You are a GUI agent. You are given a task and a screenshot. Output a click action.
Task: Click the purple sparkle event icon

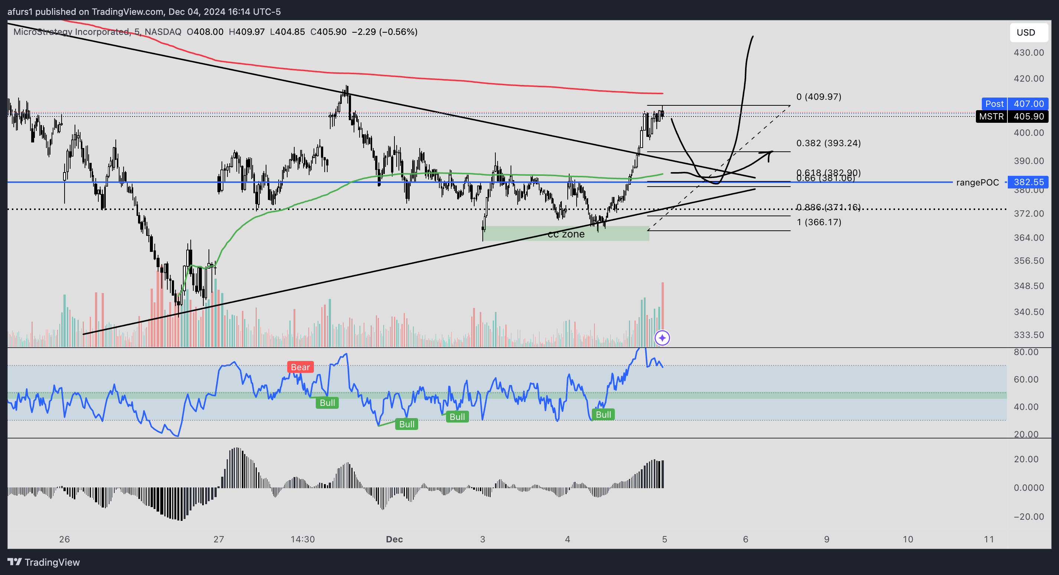coord(662,338)
